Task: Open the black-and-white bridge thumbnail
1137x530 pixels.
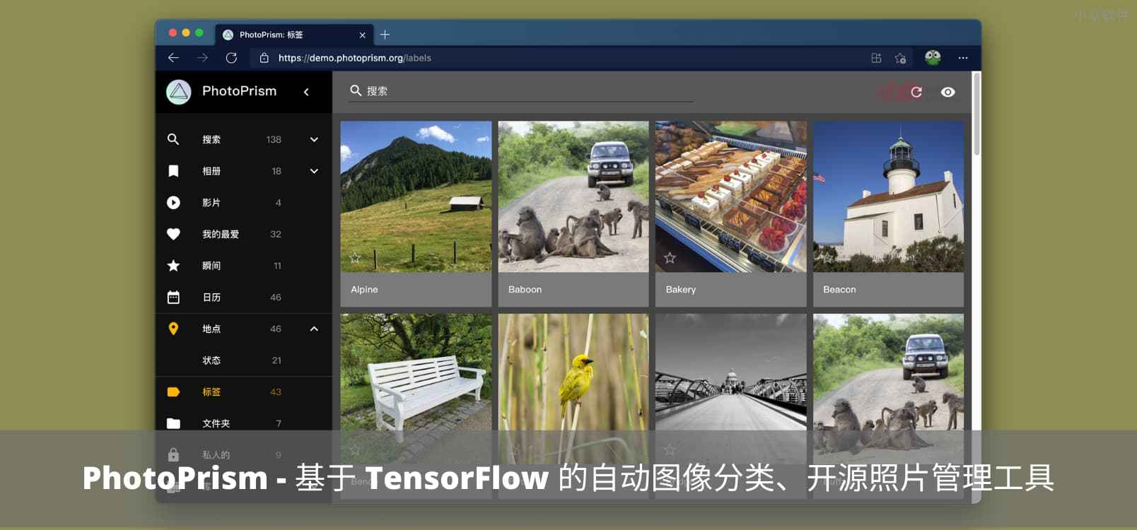Action: [730, 389]
